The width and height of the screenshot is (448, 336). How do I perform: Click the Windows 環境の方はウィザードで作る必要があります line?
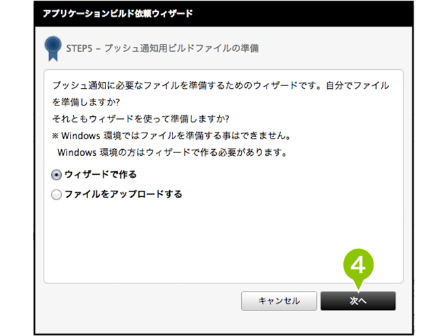pos(173,153)
